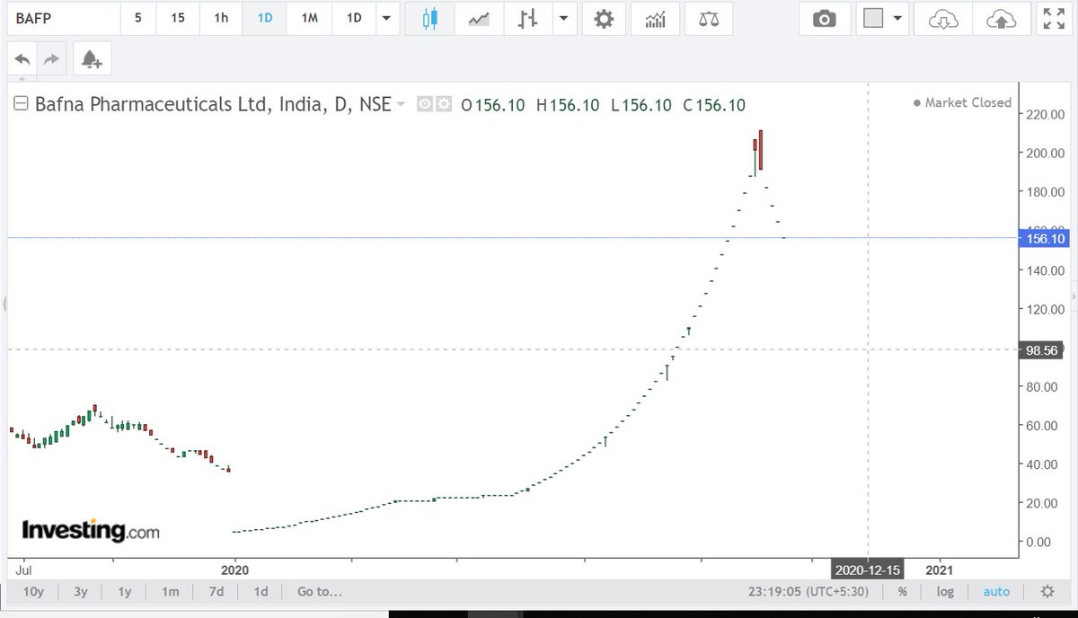Click the Go to... button
Image resolution: width=1078 pixels, height=618 pixels.
321,592
